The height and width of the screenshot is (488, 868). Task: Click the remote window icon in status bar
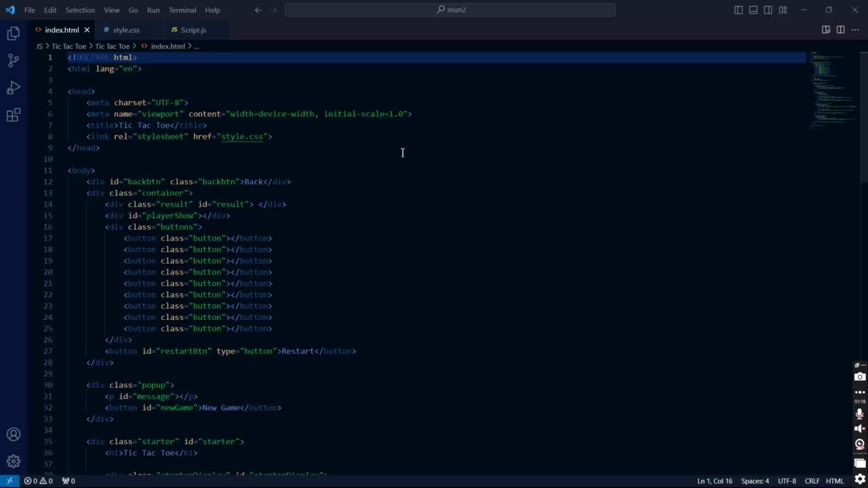9,481
